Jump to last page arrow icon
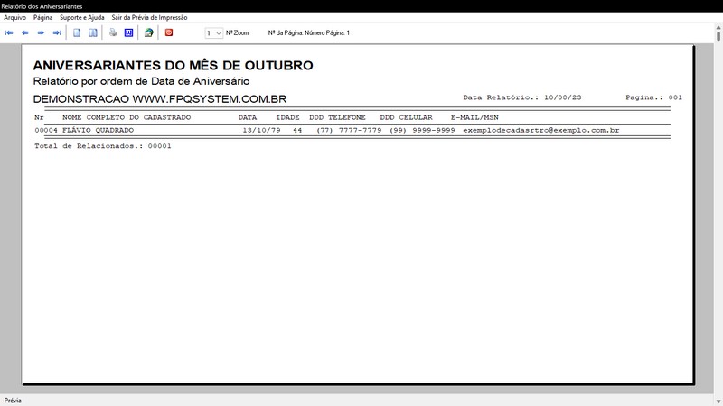 pos(57,32)
